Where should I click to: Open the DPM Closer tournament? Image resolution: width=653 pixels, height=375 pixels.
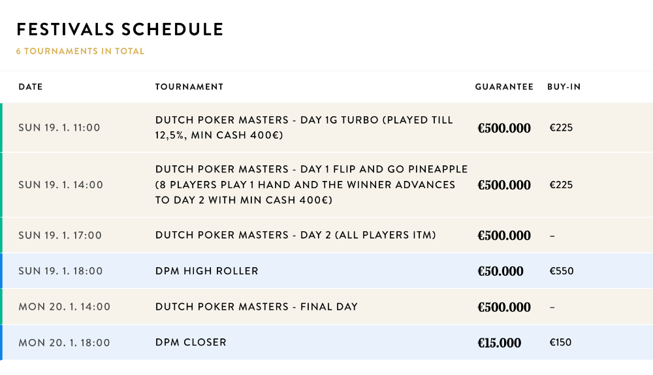(326, 342)
